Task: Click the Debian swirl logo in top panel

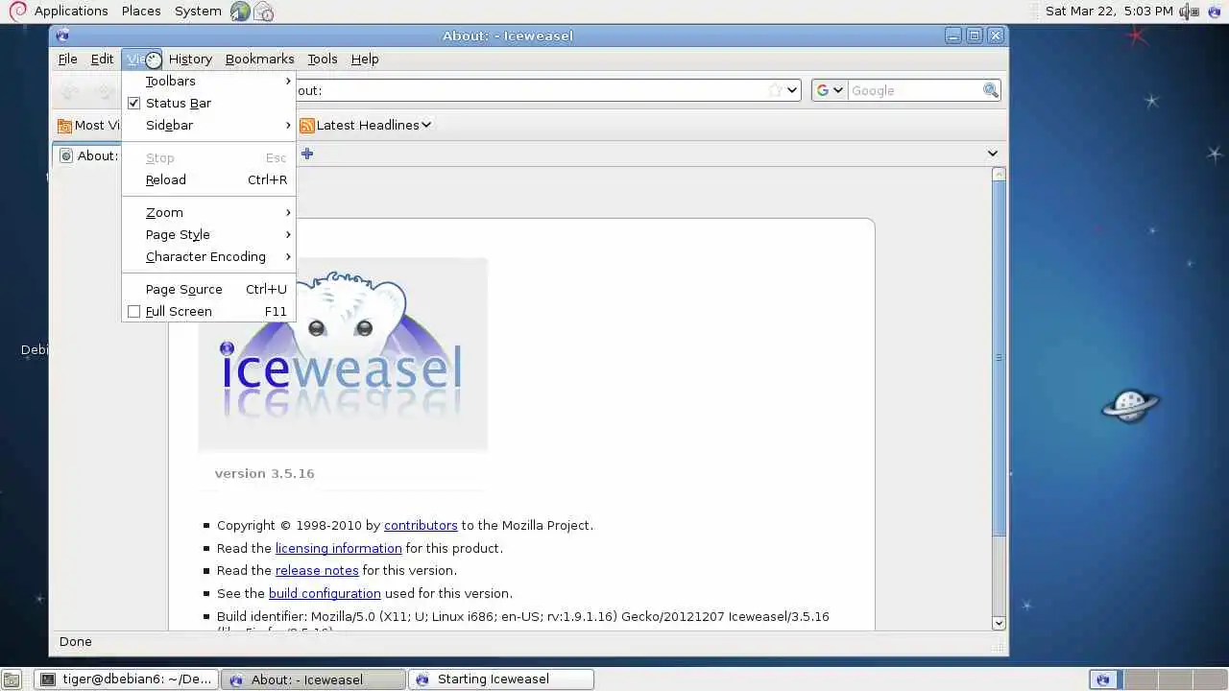Action: pyautogui.click(x=16, y=11)
